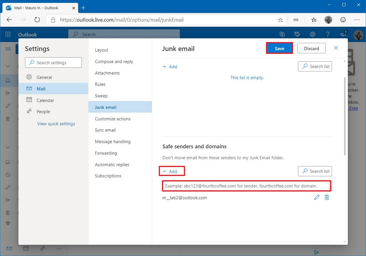The height and width of the screenshot is (256, 366).
Task: Click the Search settings box
Action: pos(54,62)
